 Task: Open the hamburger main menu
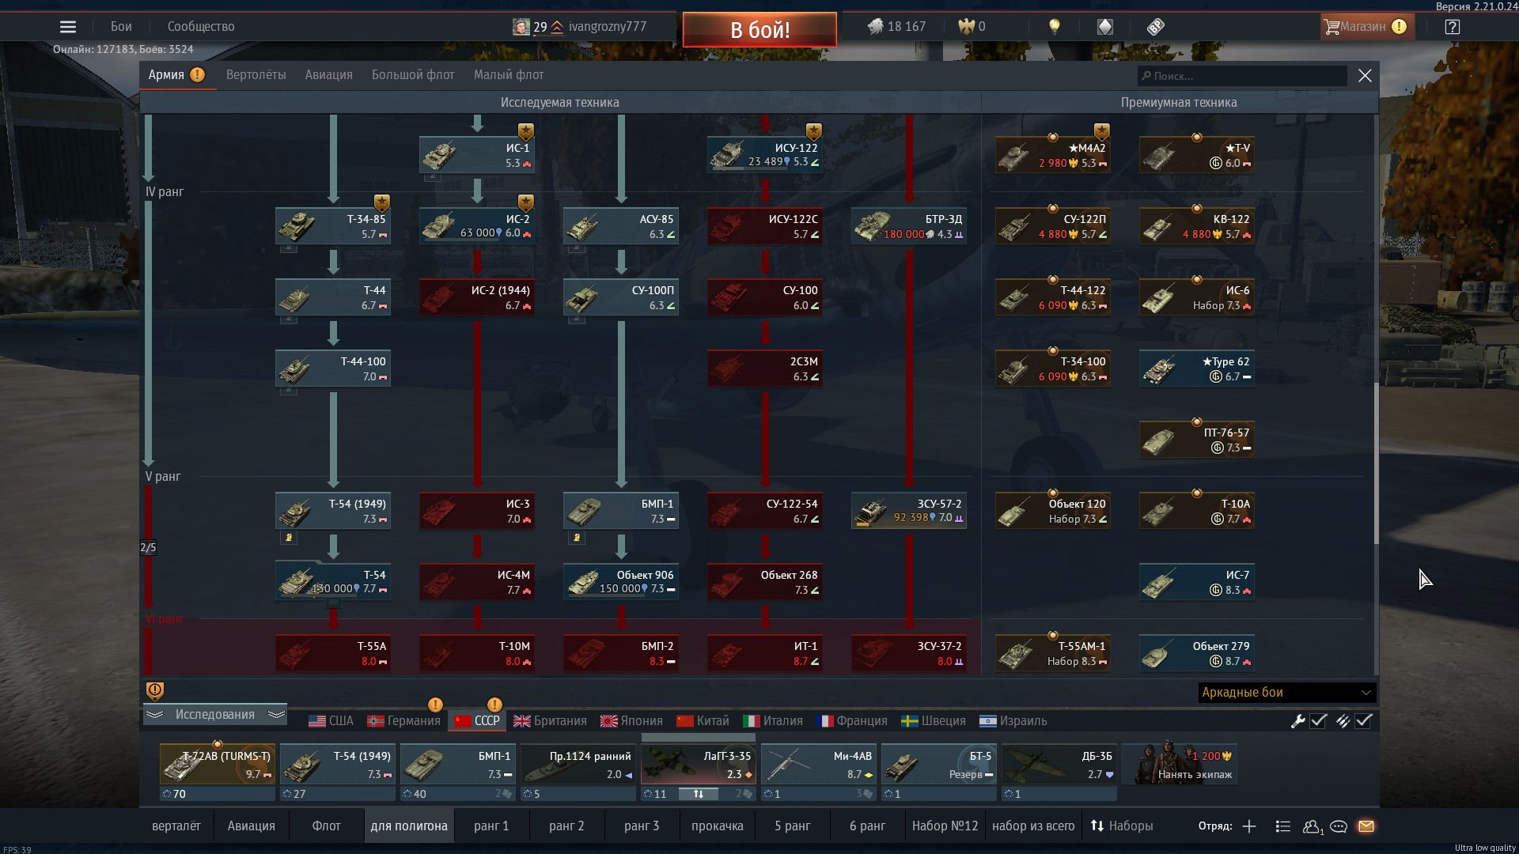(68, 27)
